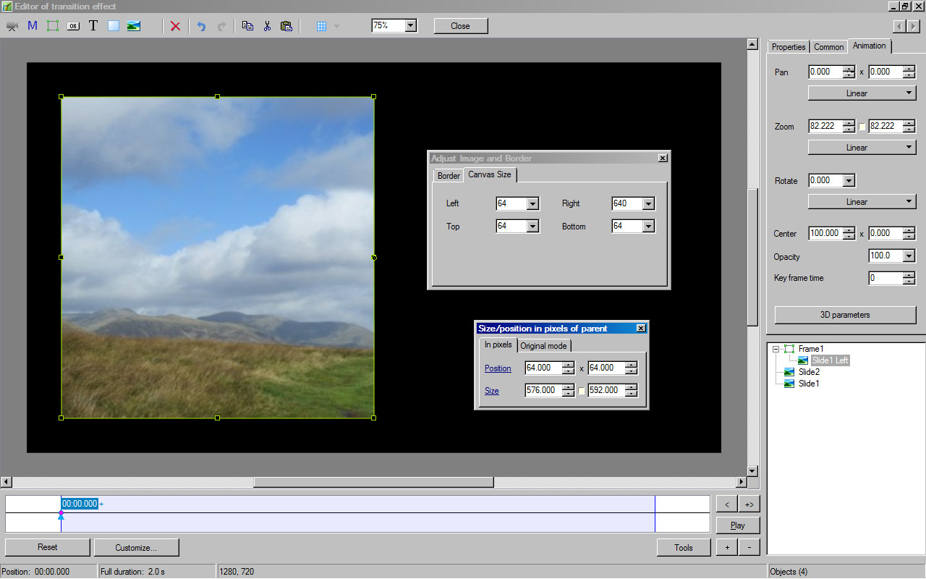Toggle the Zoom proportional lock checkbox
Viewport: 926px width, 579px height.
(862, 127)
